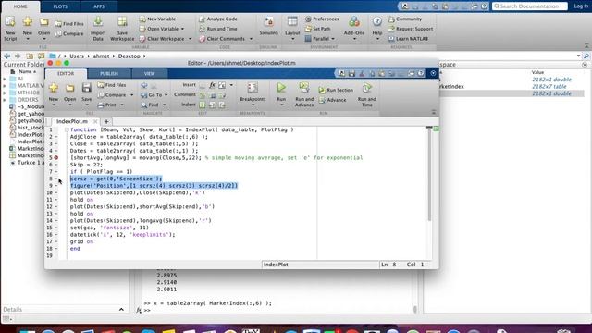Open Community link
The height and width of the screenshot is (333, 592).
405,18
